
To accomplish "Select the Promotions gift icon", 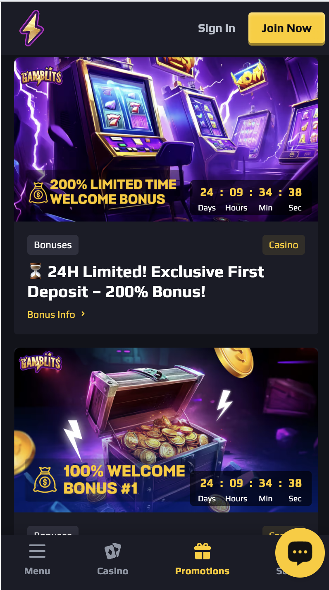I will pos(203,551).
